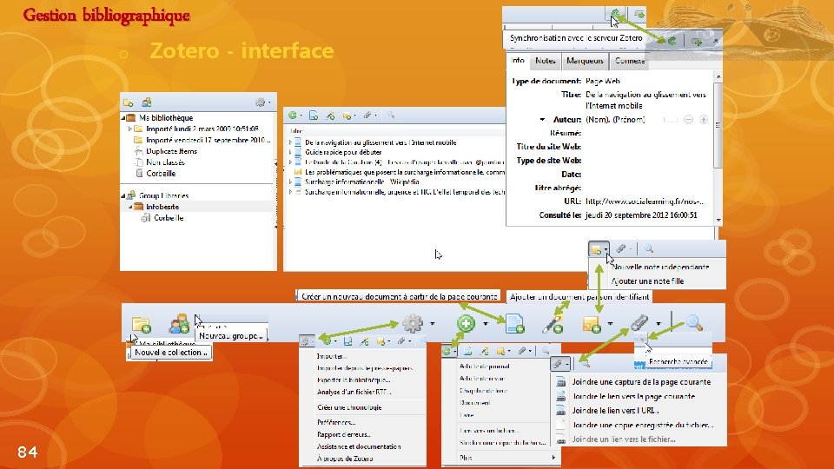Click the large New Collection folder icon
This screenshot has height=469, width=834.
click(142, 324)
